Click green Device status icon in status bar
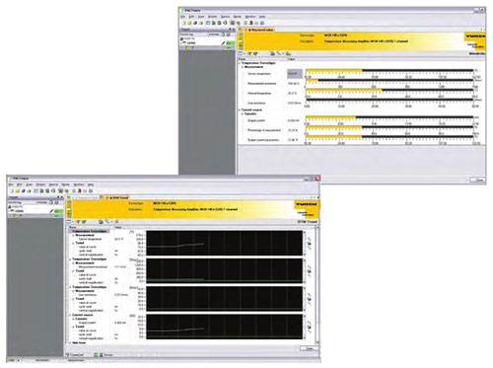Screen dimensions: 493x368 click(96, 355)
